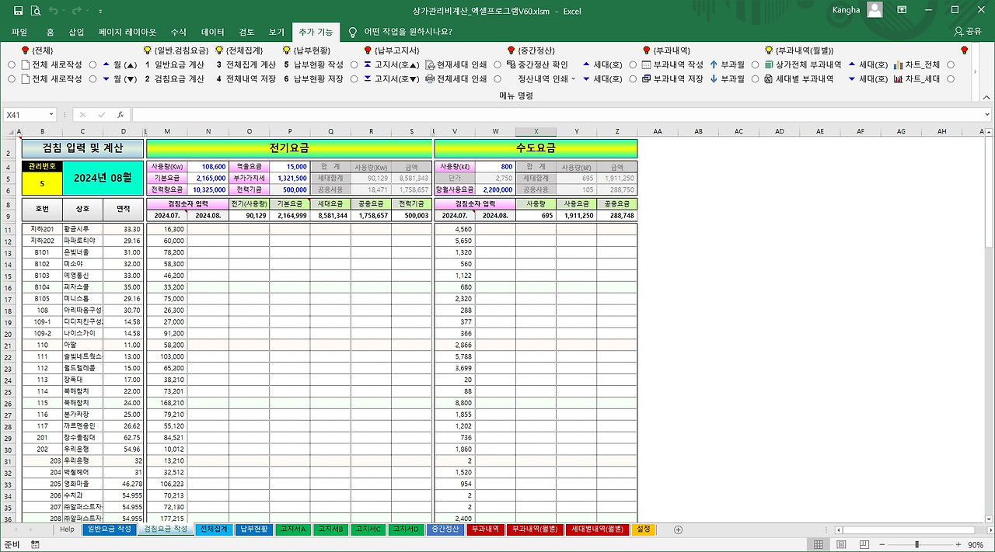Image resolution: width=995 pixels, height=552 pixels.
Task: Switch to the 일반요금 작성 sheet tab
Action: (110, 529)
